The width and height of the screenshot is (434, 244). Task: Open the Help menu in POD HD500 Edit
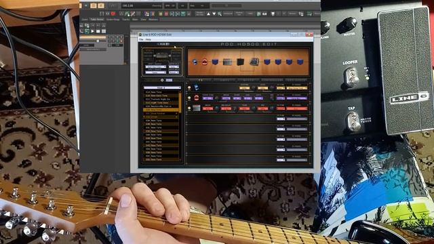coord(148,39)
